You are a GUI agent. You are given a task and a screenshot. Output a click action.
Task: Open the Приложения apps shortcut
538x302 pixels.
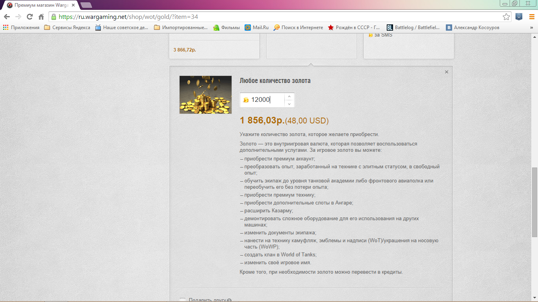21,27
